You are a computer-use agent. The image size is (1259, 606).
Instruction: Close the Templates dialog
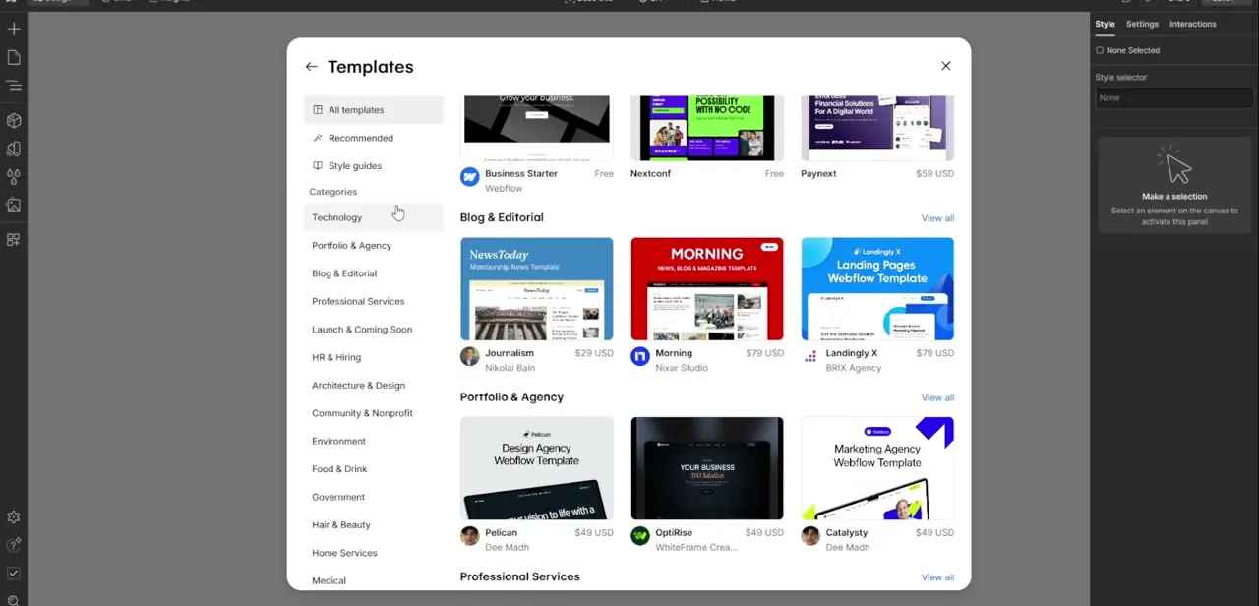tap(946, 66)
